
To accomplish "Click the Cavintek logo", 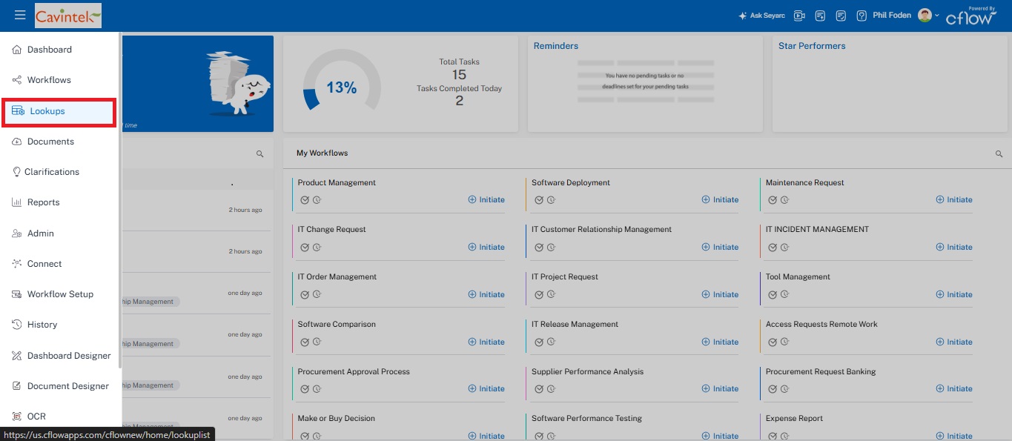I will coord(68,16).
